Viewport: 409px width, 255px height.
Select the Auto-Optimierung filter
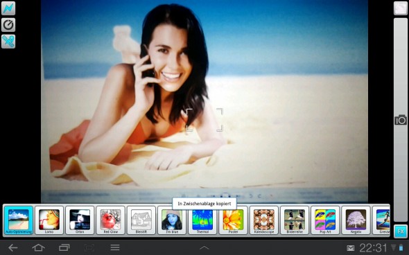tap(19, 220)
